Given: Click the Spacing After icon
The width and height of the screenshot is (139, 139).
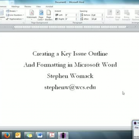Looking at the screenshot, I should point(81,19).
